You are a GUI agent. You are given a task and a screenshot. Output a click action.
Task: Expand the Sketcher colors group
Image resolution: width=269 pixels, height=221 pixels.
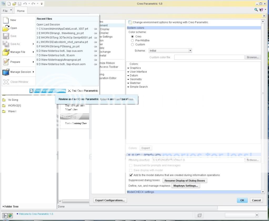[x=128, y=83]
